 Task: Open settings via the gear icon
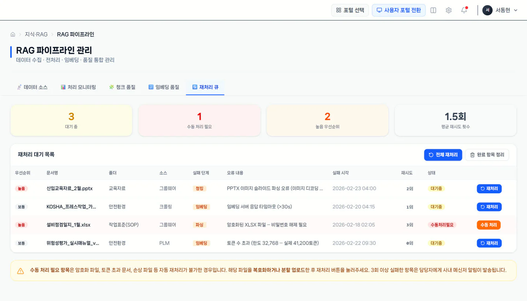click(449, 10)
